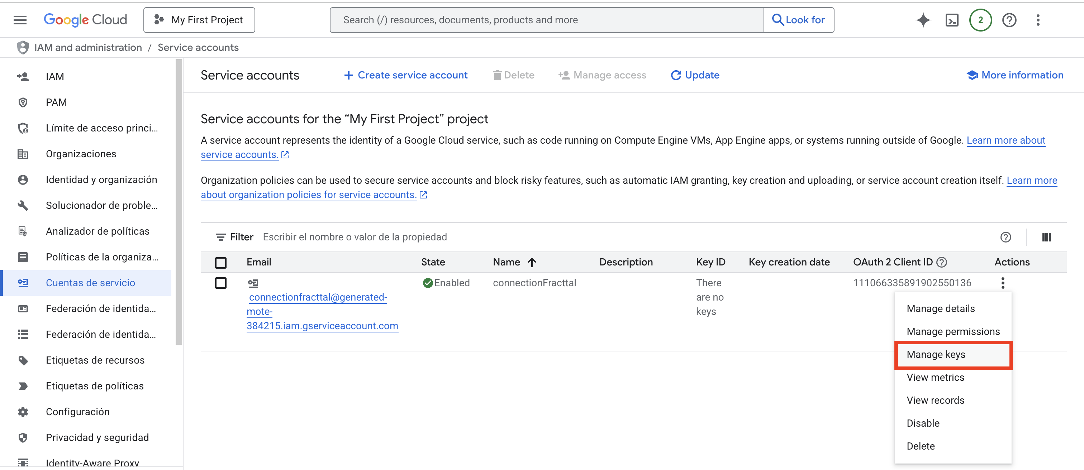Open the help question mark icon
The width and height of the screenshot is (1084, 470).
point(1009,20)
